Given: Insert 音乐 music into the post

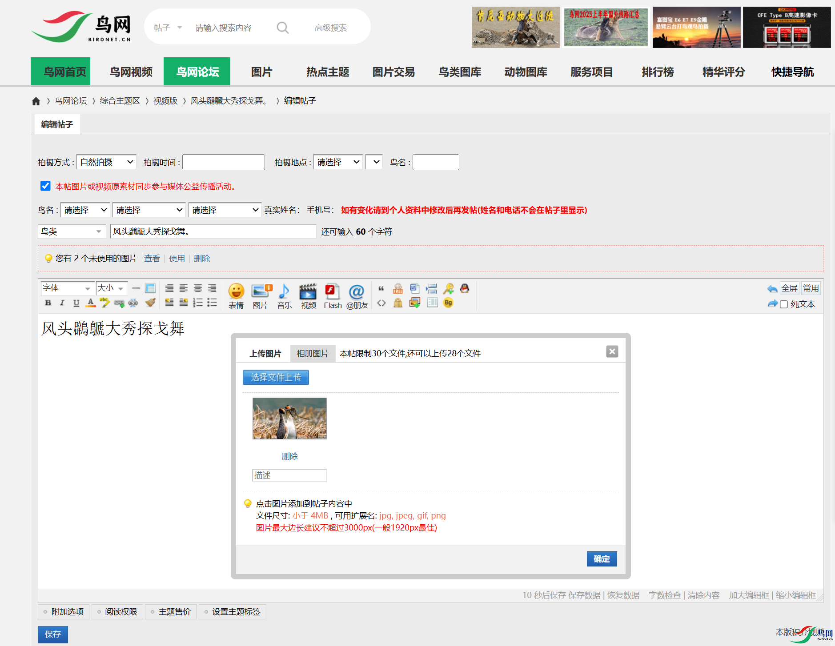Looking at the screenshot, I should click(x=285, y=296).
